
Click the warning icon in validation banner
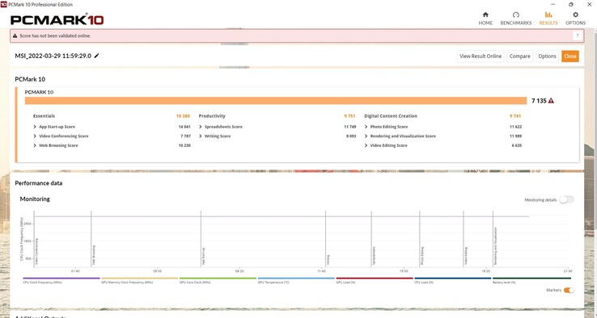(15, 36)
